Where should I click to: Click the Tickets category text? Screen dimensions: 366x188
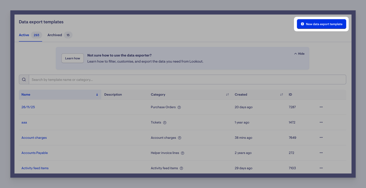pyautogui.click(x=156, y=122)
